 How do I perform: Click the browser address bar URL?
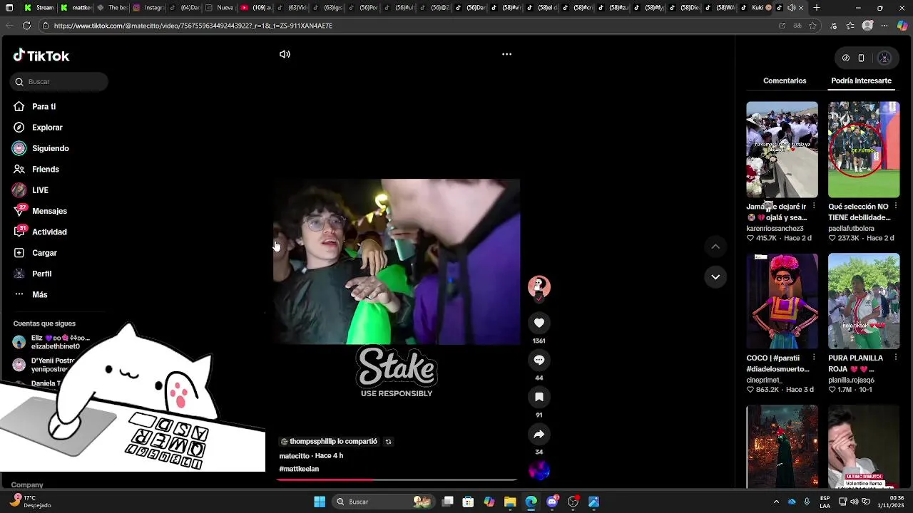tap(193, 26)
